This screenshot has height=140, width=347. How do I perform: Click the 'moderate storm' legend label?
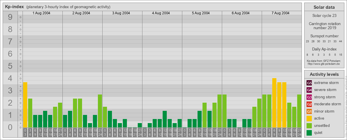tap(328, 104)
